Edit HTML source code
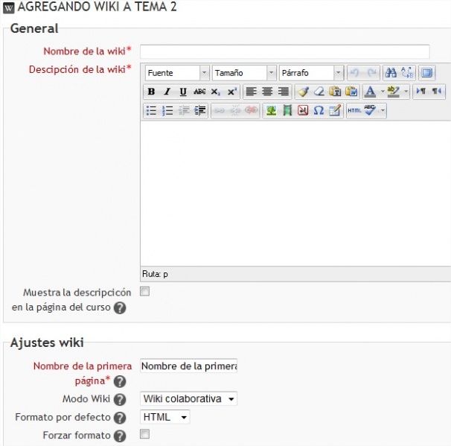The width and height of the screenshot is (451, 446). tap(354, 110)
